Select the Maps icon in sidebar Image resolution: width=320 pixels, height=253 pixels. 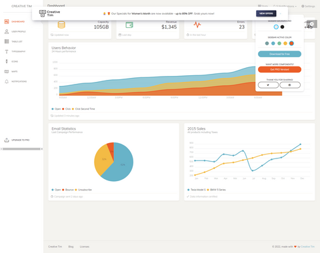click(7, 71)
